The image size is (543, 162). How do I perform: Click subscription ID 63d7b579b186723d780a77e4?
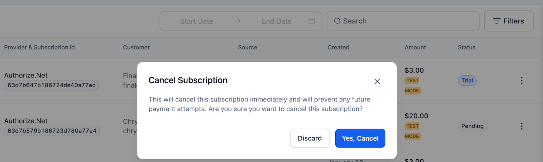click(x=52, y=131)
